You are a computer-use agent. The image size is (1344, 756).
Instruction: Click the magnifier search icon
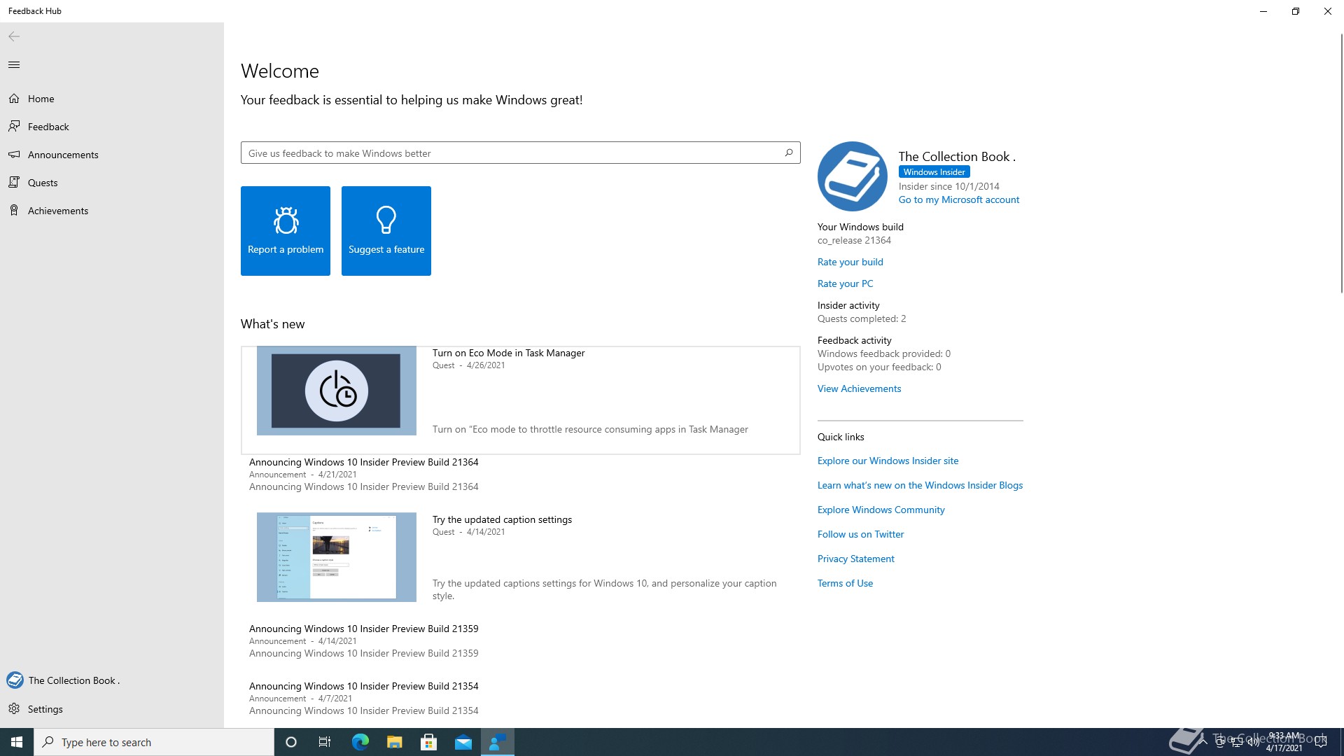789,153
